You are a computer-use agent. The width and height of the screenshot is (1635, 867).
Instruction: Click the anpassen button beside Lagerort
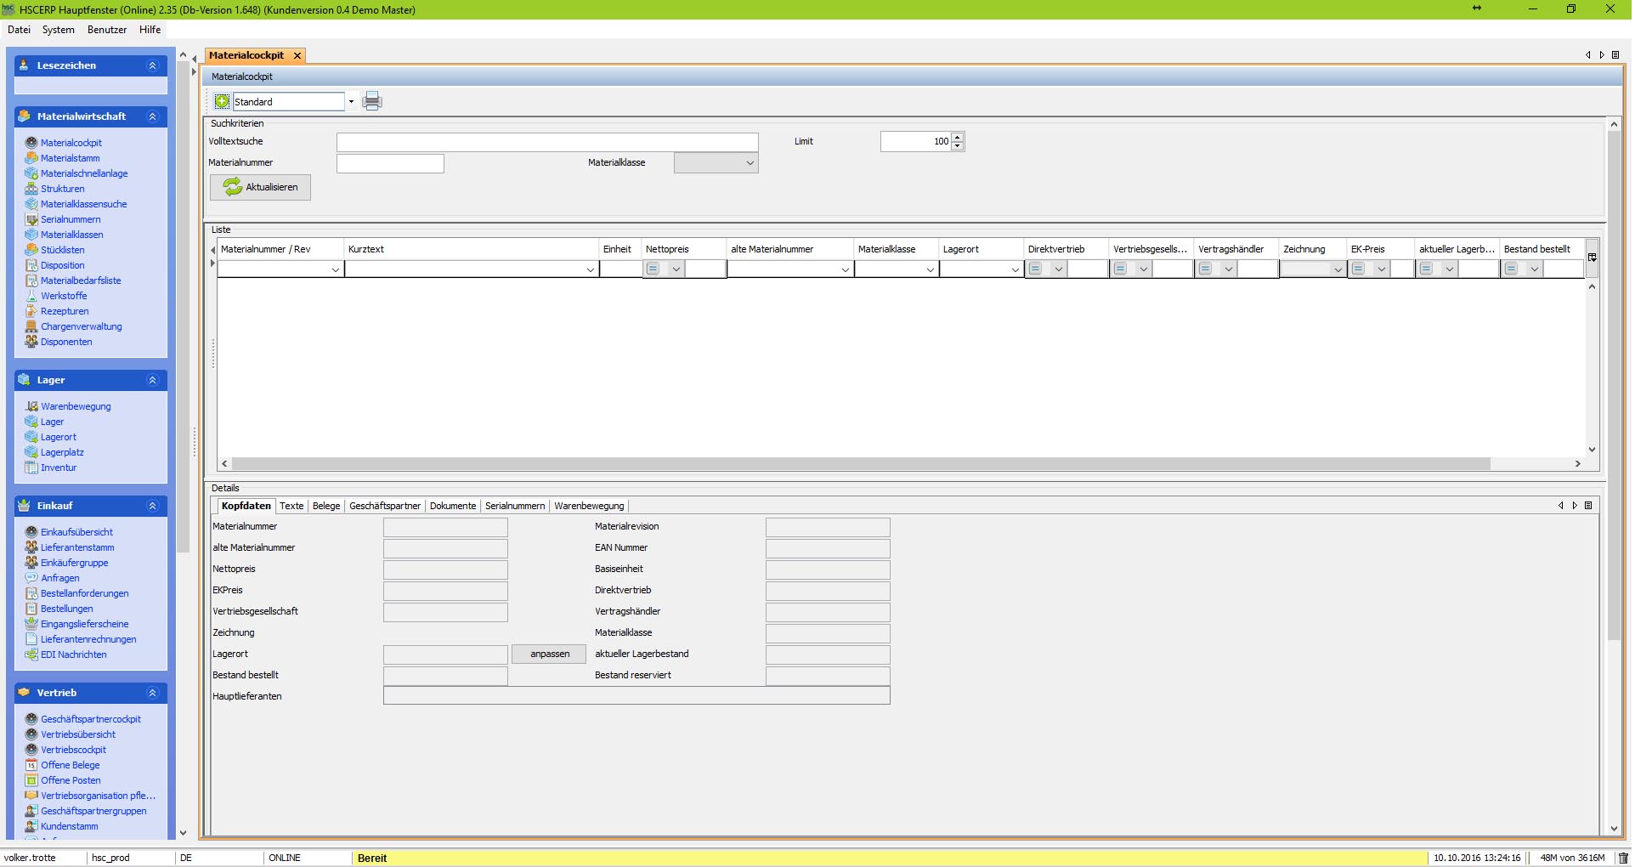[549, 654]
